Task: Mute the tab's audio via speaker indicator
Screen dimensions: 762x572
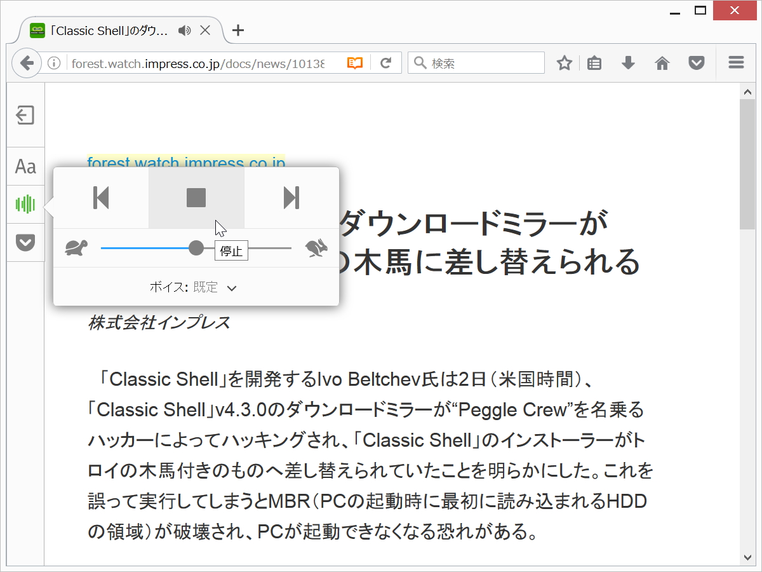Action: (184, 30)
